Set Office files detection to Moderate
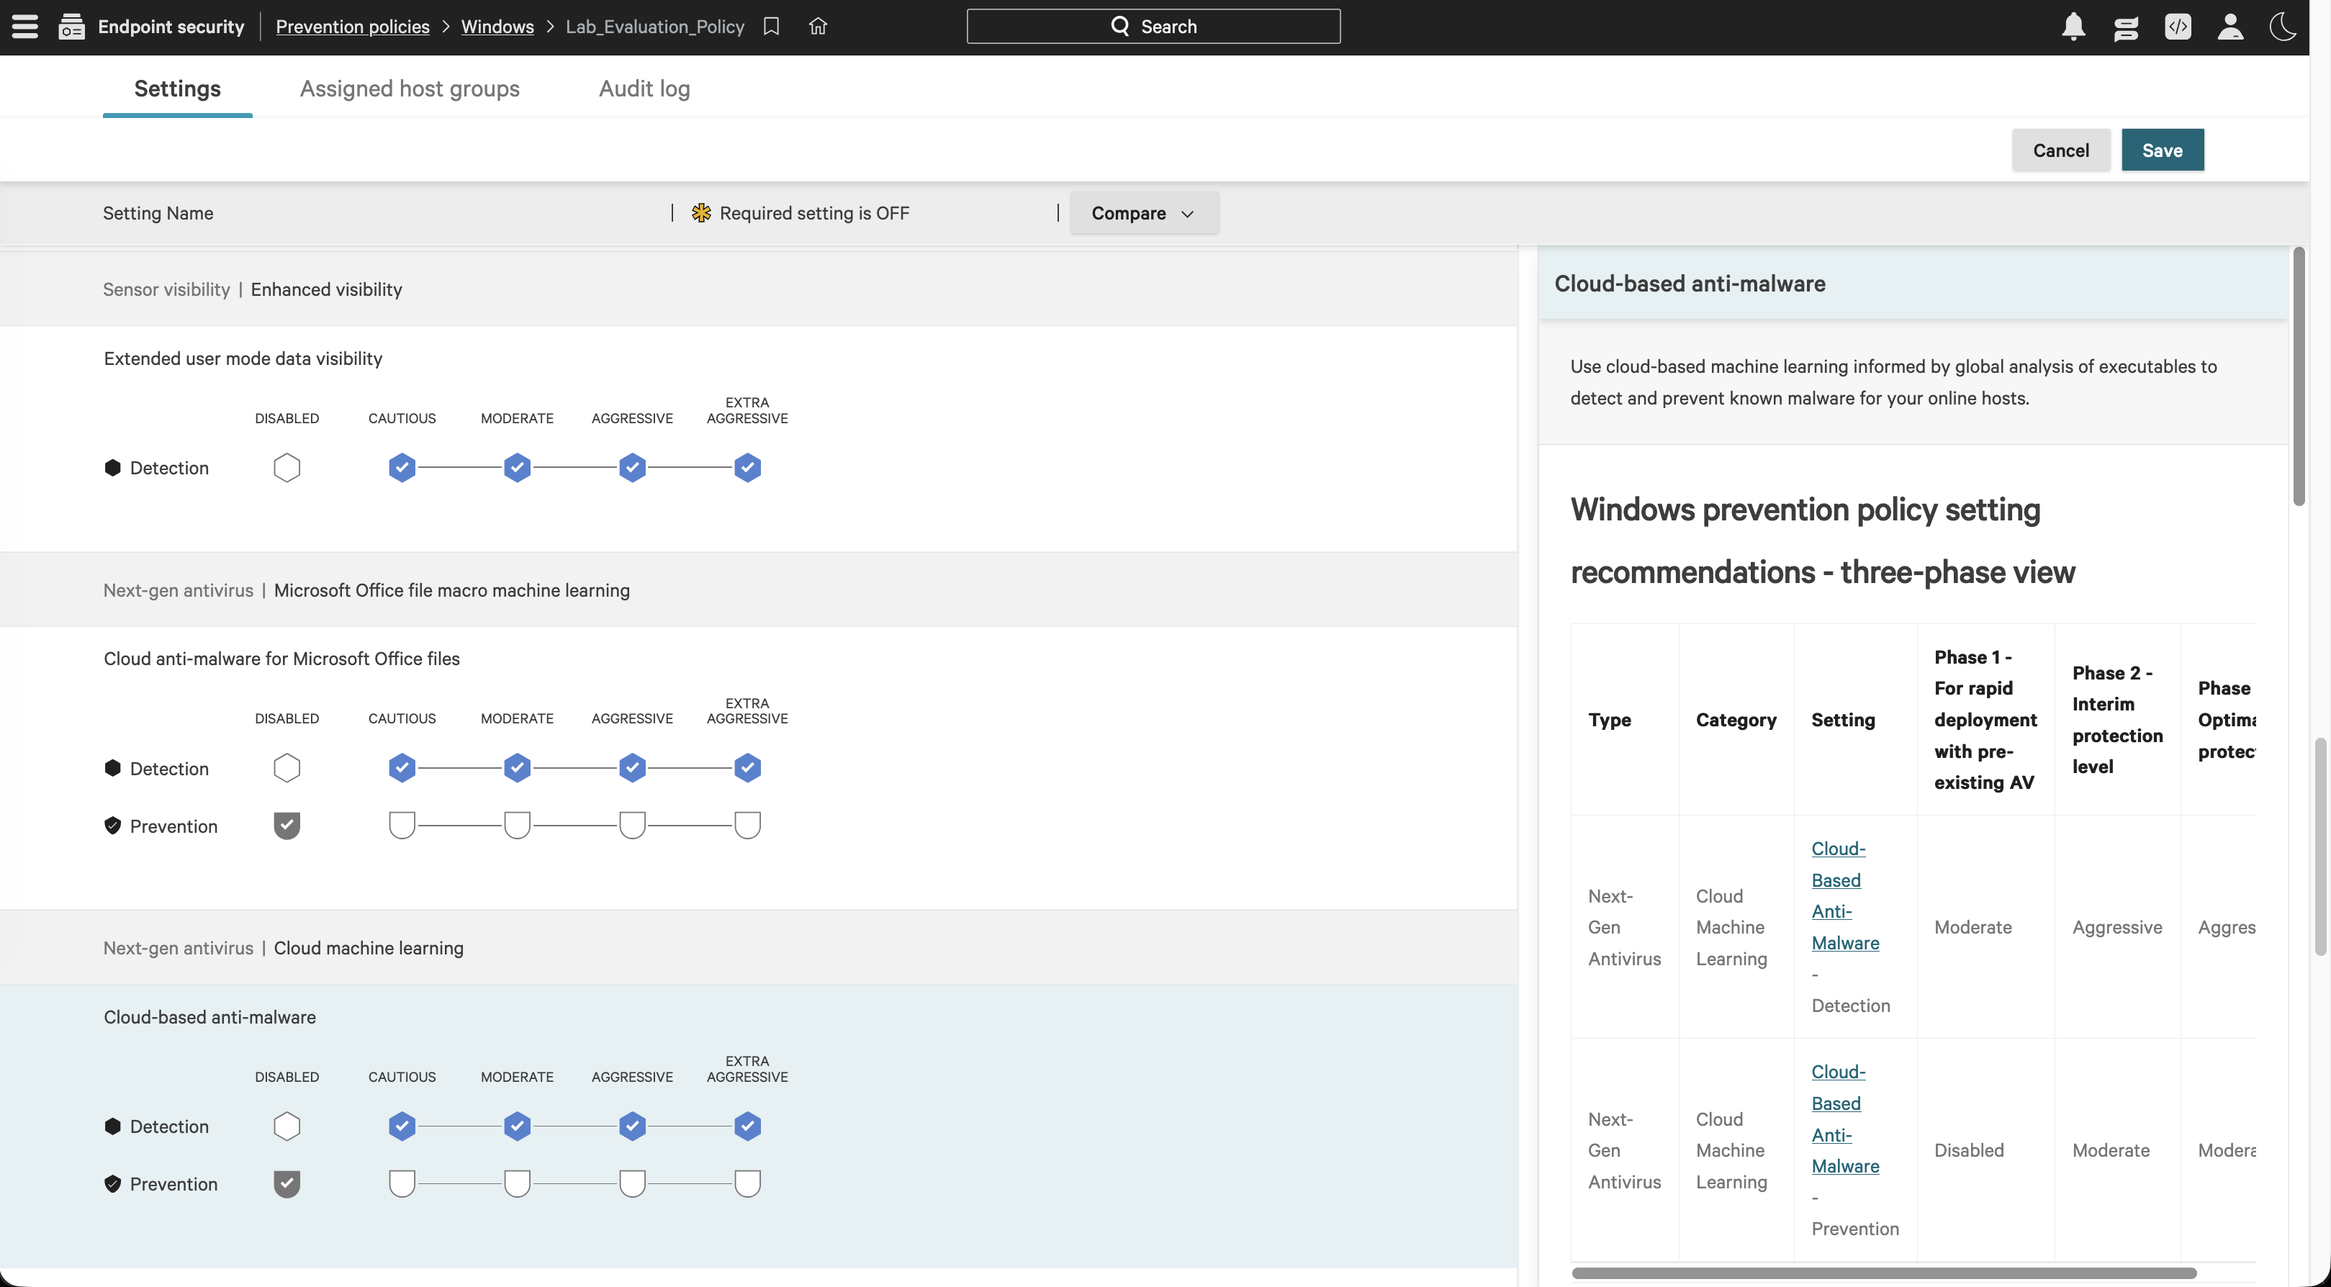This screenshot has width=2331, height=1287. pyautogui.click(x=517, y=769)
